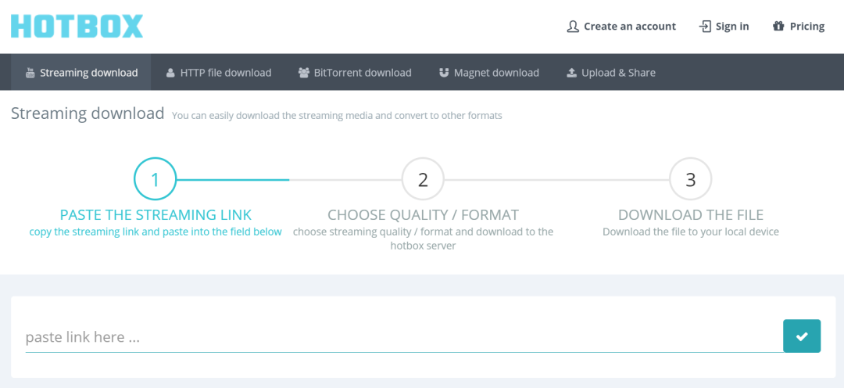Screen dimensions: 844x388
Task: Switch to HTTP file download tab
Action: tap(219, 72)
